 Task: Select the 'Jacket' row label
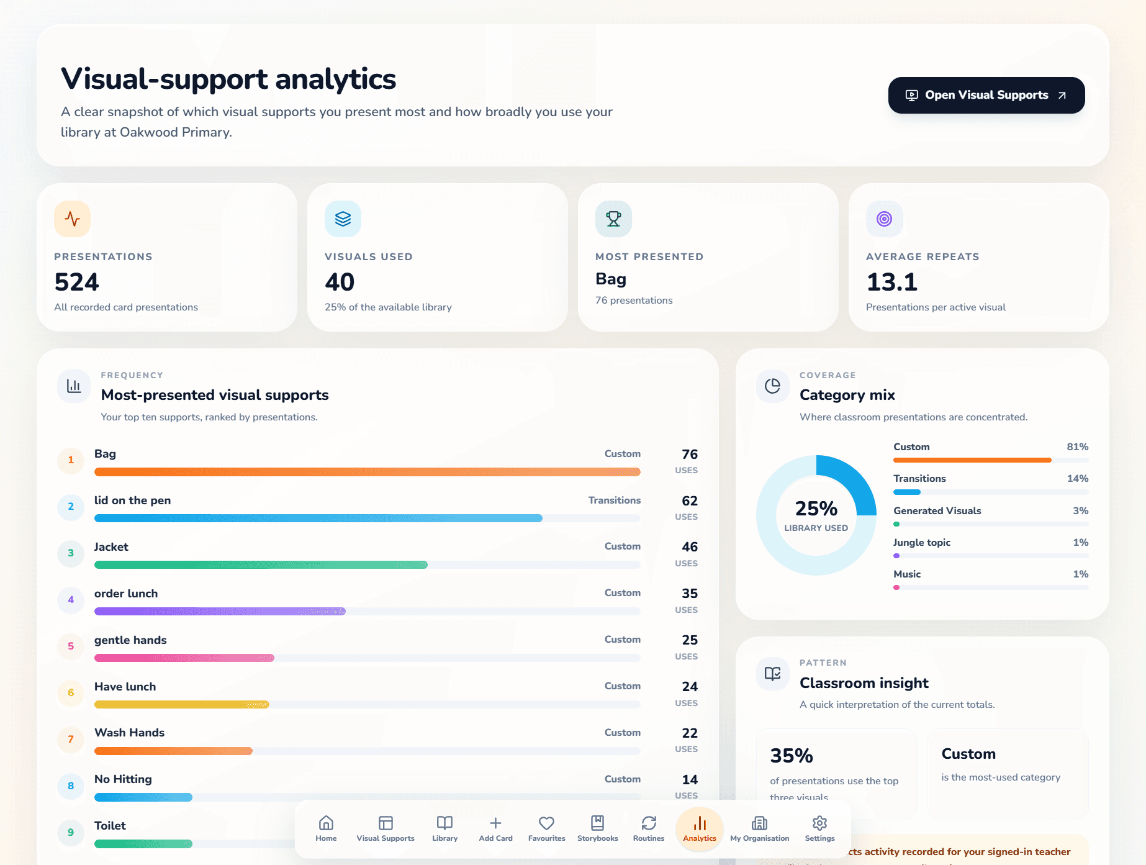pyautogui.click(x=111, y=547)
